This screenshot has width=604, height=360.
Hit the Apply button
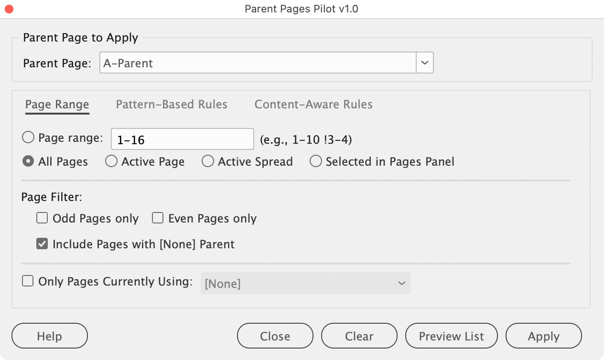coord(543,336)
